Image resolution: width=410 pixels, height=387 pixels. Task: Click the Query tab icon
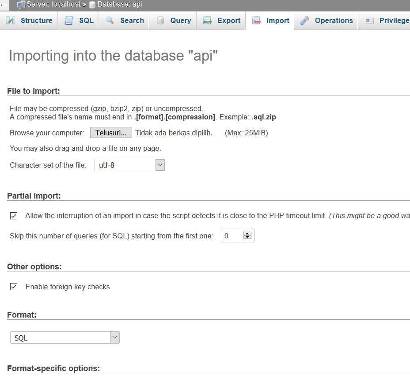[x=160, y=21]
